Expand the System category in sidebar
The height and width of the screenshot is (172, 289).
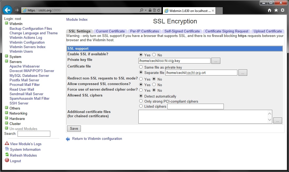(7, 57)
